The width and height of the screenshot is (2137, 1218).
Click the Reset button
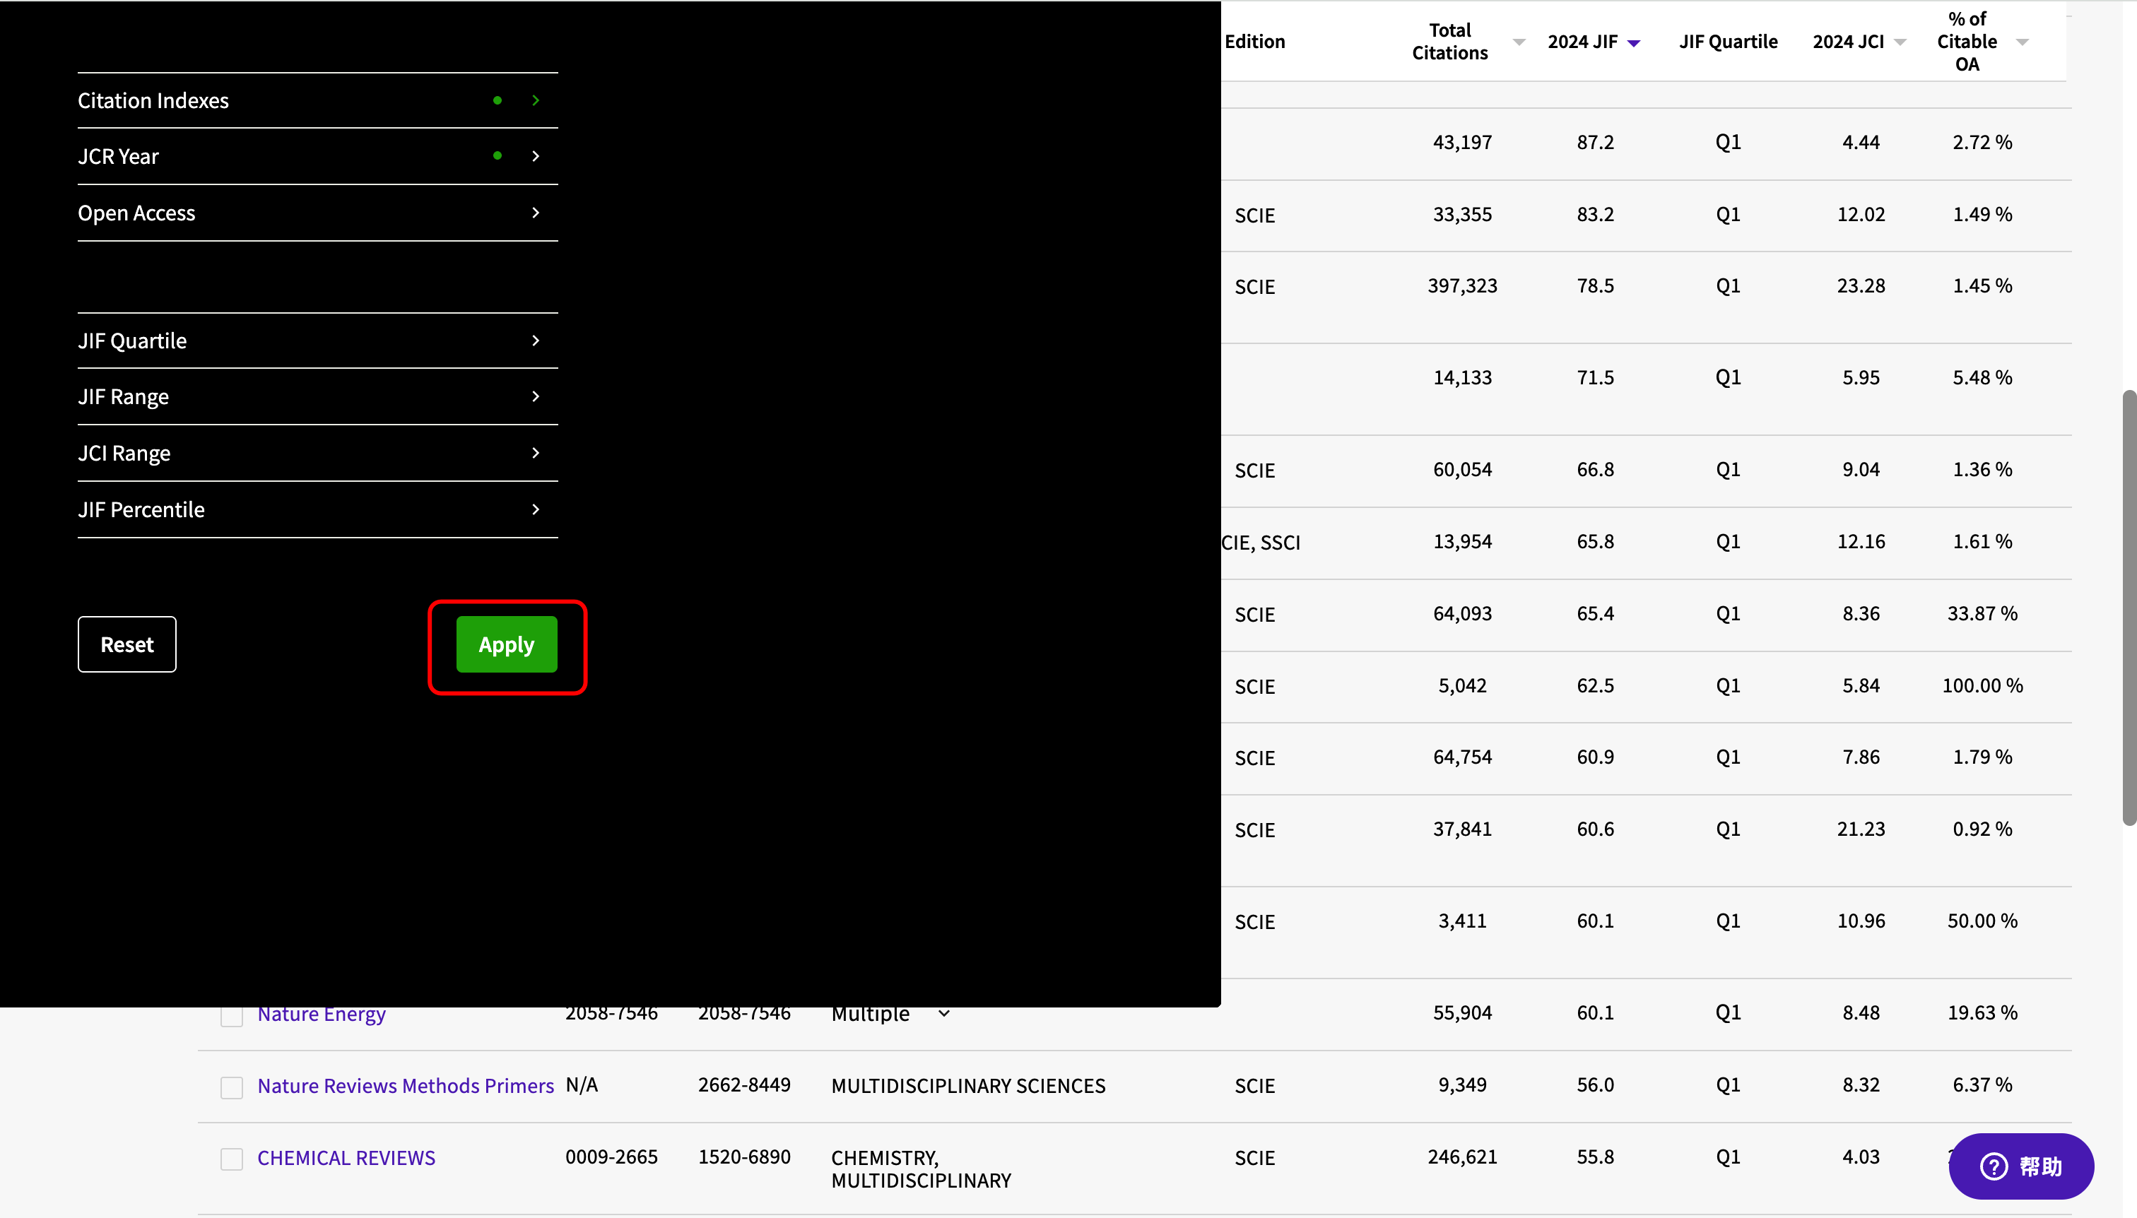coord(127,644)
